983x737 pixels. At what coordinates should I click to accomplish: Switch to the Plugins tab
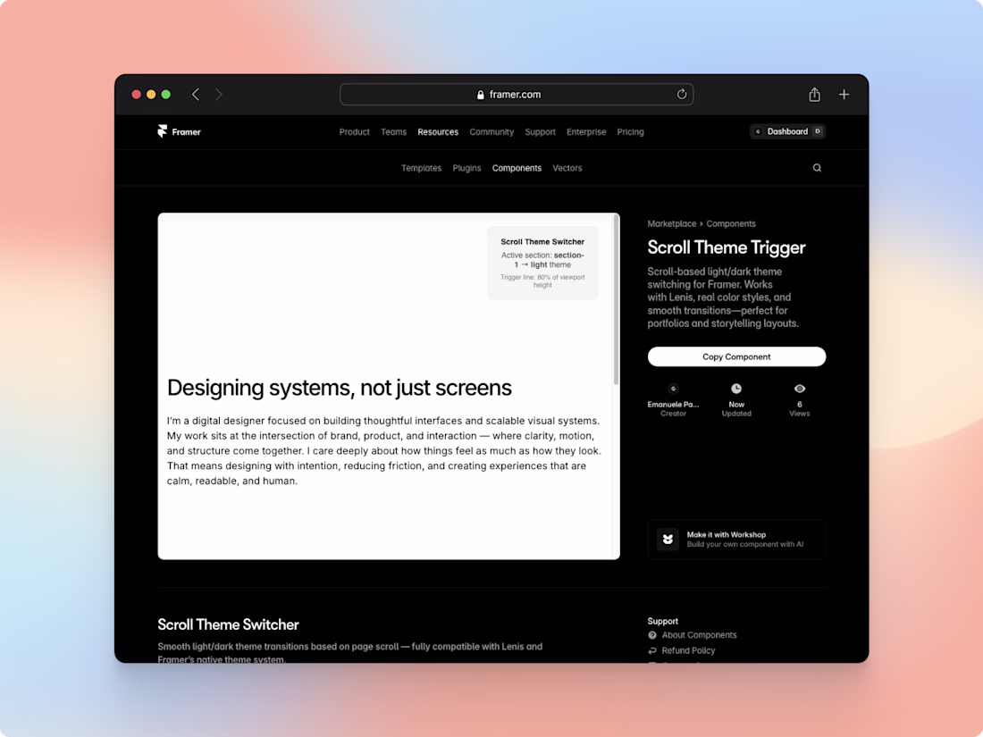[x=466, y=168]
